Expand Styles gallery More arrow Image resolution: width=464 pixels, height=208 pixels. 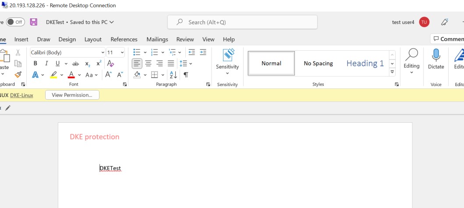click(392, 72)
